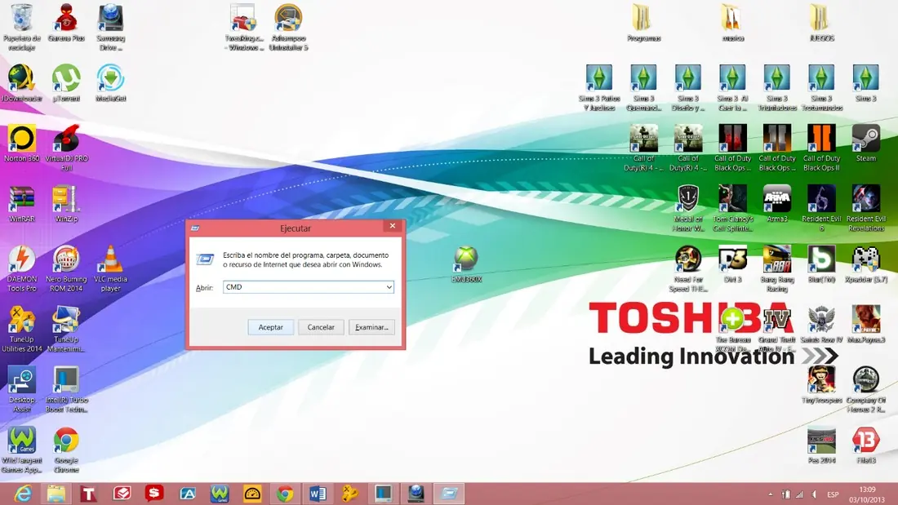The image size is (898, 505).
Task: Select the WinRAR desktop icon
Action: click(22, 204)
